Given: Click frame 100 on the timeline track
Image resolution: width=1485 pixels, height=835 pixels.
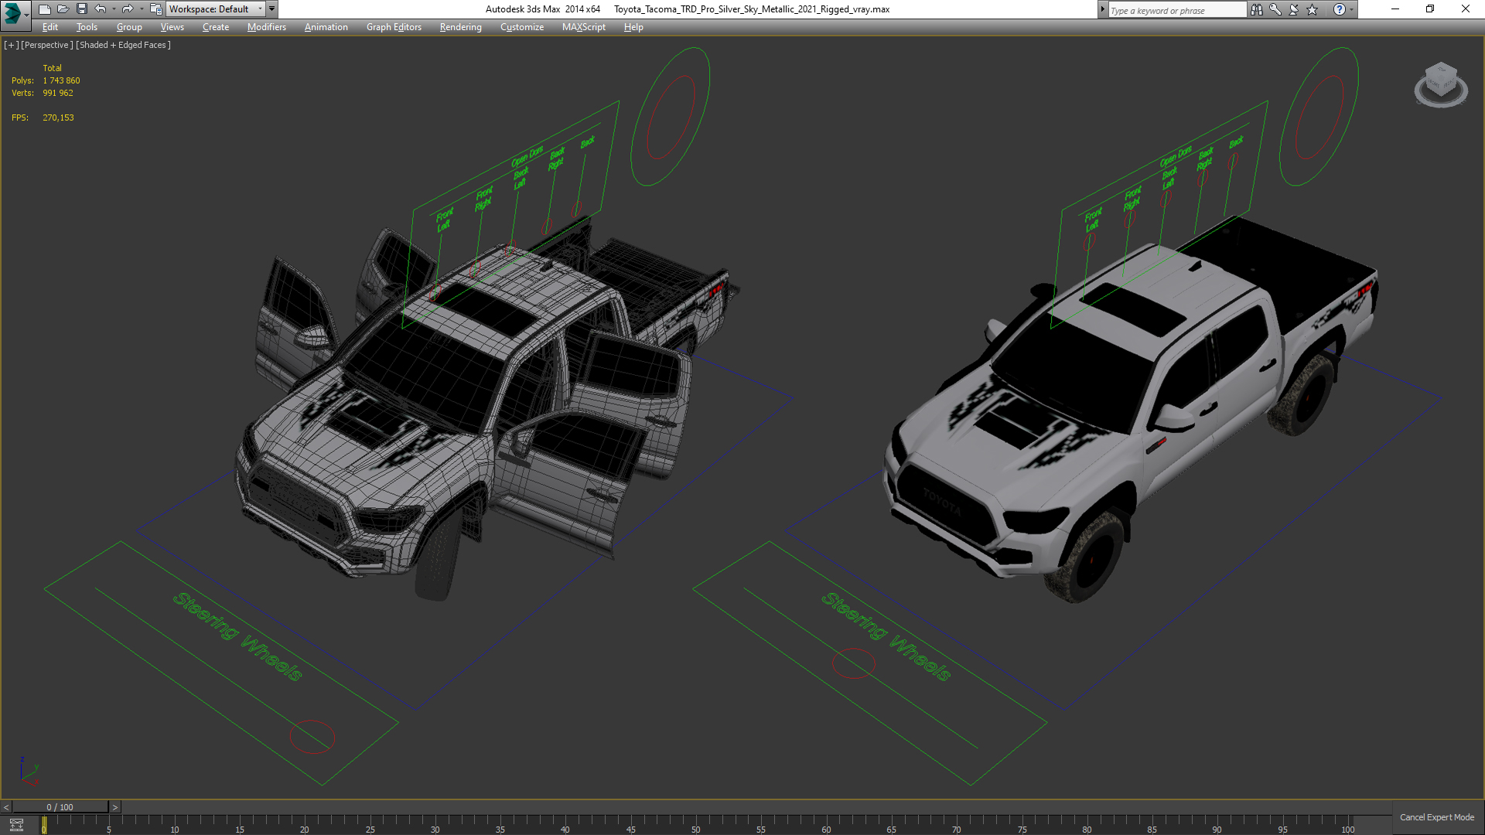Looking at the screenshot, I should pos(1347,824).
